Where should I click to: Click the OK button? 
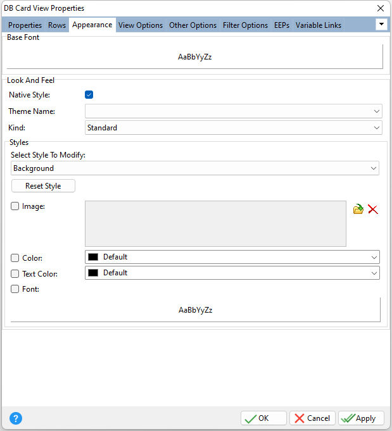(263, 418)
